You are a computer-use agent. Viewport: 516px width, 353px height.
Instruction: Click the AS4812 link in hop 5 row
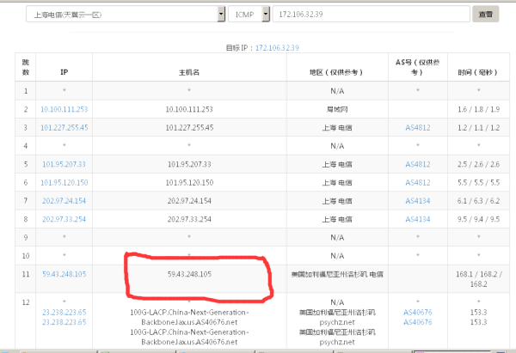[x=418, y=163]
